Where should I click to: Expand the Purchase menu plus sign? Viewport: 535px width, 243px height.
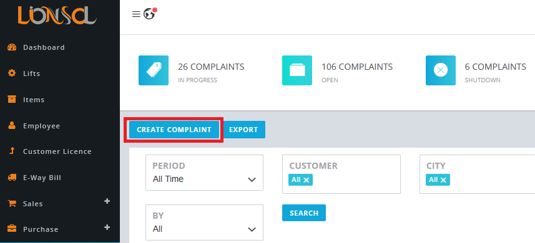[107, 227]
